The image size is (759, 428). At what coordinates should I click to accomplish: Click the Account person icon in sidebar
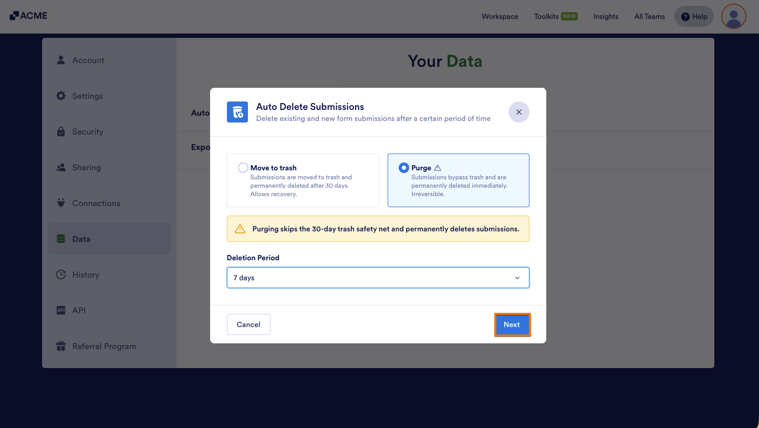[x=61, y=60]
